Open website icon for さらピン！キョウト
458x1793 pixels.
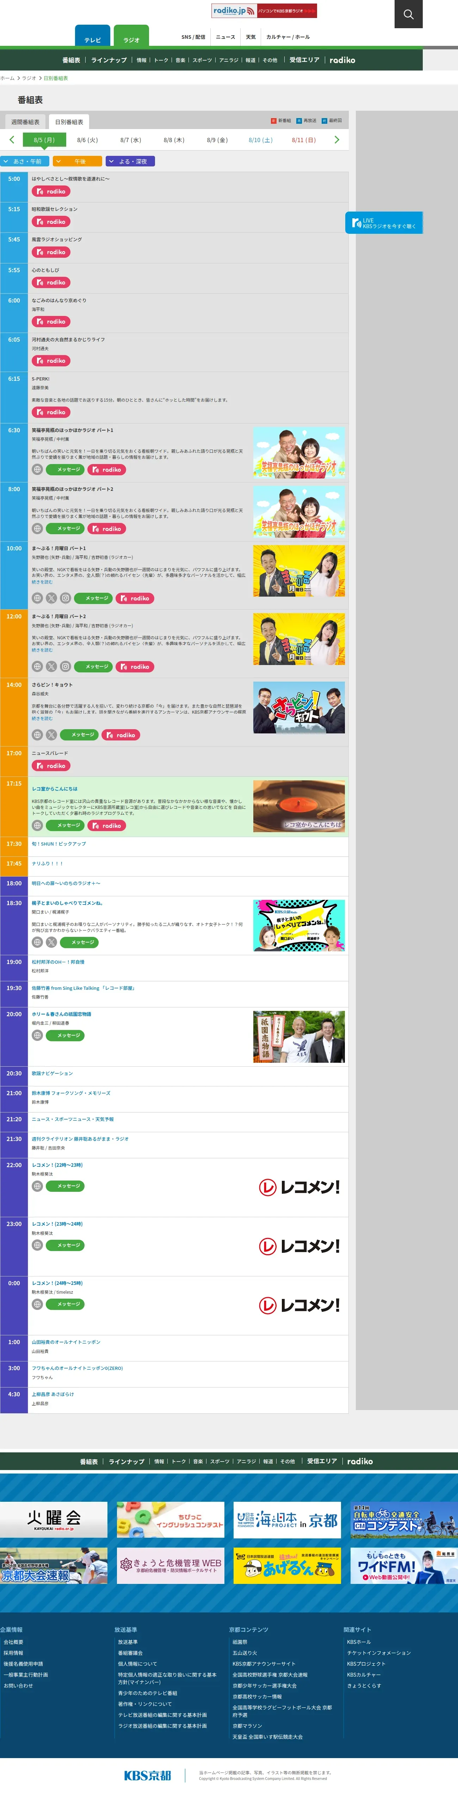point(38,735)
